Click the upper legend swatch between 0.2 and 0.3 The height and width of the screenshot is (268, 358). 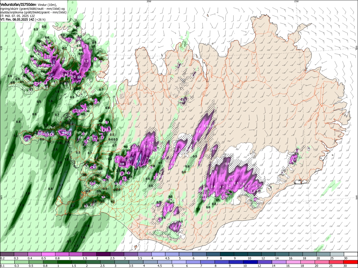[x=7, y=254]
